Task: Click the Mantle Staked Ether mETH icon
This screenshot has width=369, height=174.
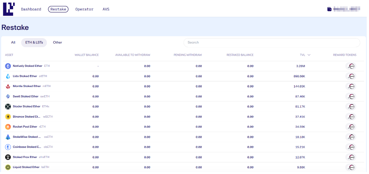Action: 8,86
